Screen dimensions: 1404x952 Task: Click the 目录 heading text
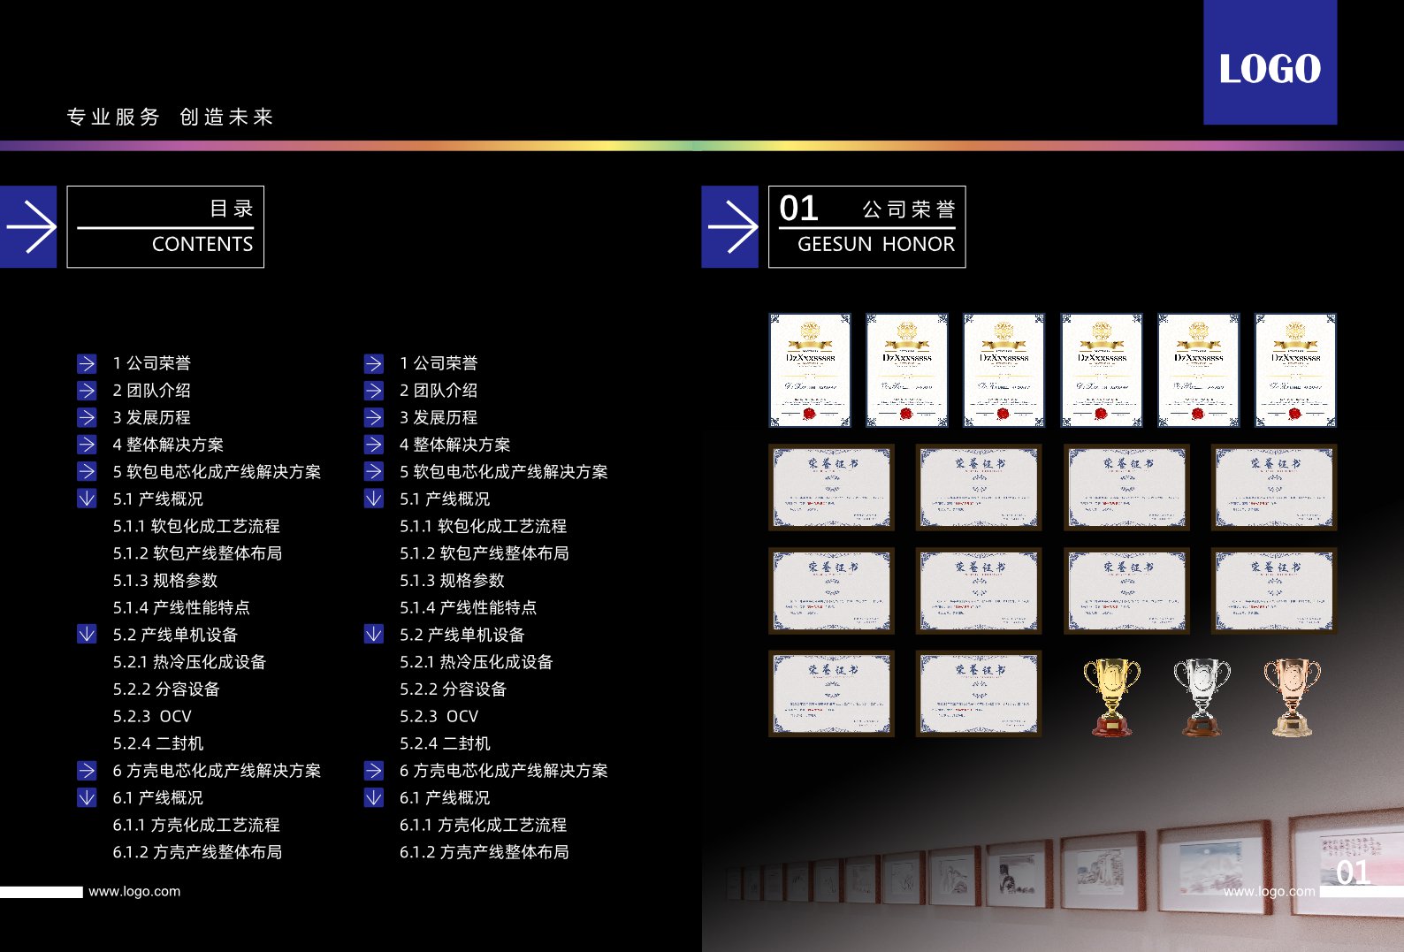tap(232, 209)
